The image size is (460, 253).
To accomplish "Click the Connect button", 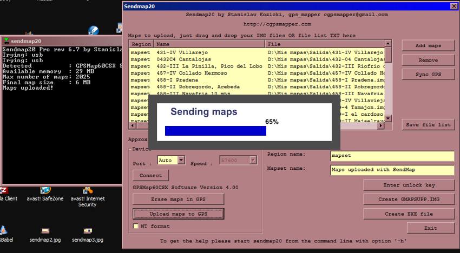I will point(150,175).
